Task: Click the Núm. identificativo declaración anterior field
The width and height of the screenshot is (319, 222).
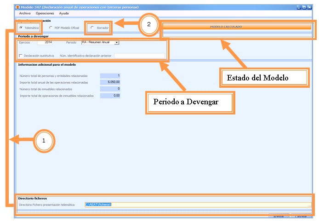Action: (x=139, y=56)
